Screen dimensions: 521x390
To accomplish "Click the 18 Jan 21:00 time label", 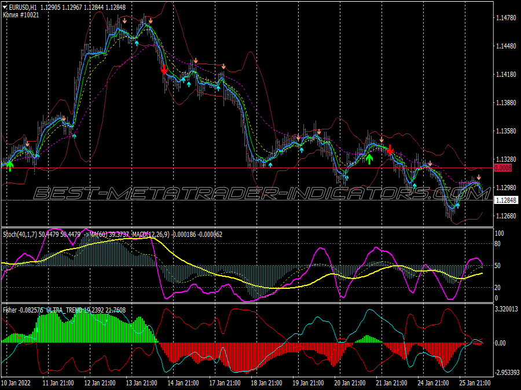I will point(266,383).
